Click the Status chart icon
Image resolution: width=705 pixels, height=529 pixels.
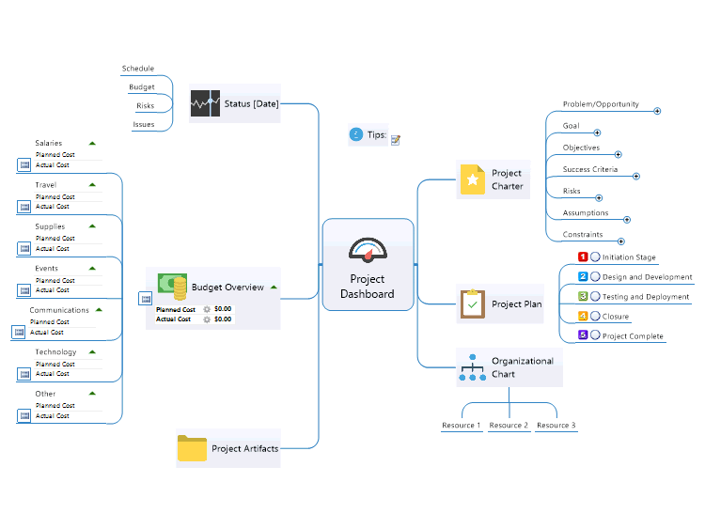point(205,103)
